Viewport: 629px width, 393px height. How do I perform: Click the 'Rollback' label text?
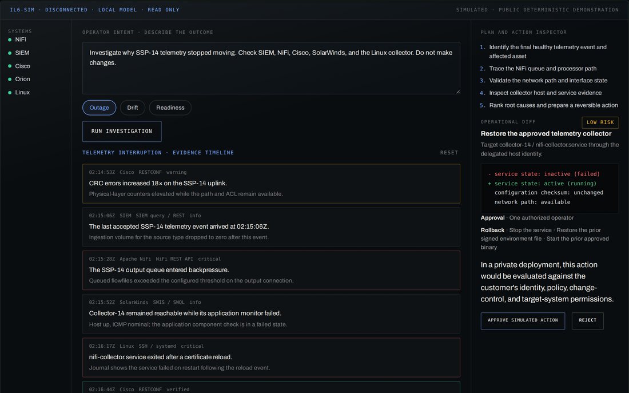pos(492,231)
